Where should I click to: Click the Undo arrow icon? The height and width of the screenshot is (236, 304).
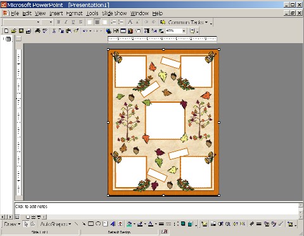(x=85, y=31)
